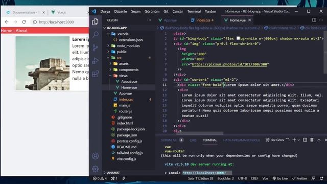Image resolution: width=327 pixels, height=184 pixels.
Task: Expand the public folder
Action: (x=108, y=52)
